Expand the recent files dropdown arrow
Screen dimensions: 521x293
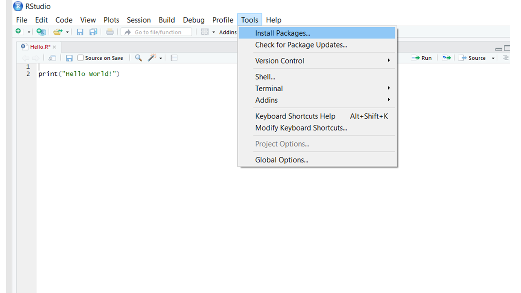67,32
